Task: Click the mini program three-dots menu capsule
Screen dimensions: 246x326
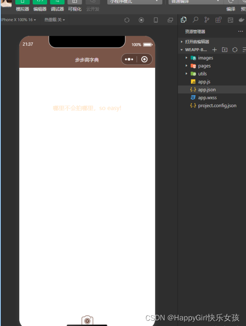Action: coord(129,59)
